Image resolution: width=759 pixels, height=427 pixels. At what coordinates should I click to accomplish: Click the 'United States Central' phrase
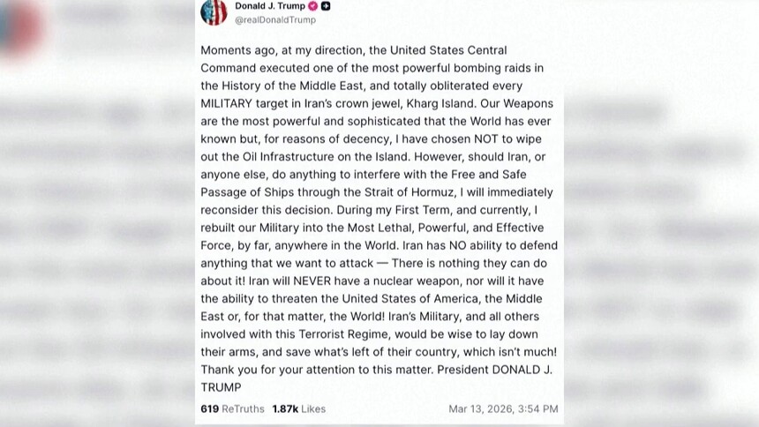coord(448,50)
